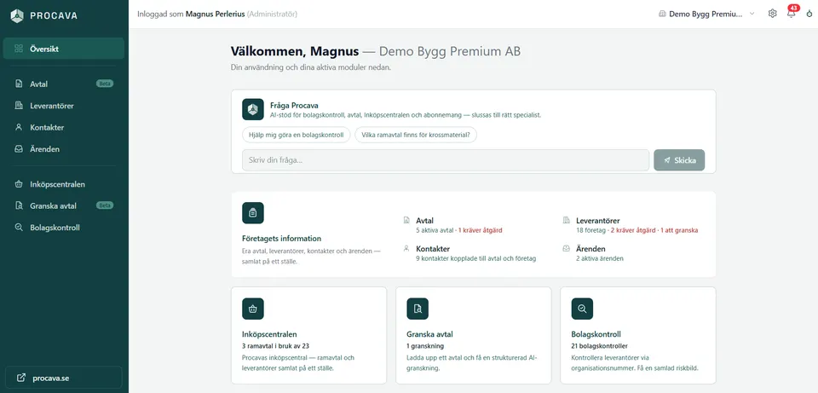Choose 'Hjälp mig göra en bolagskontroll' suggestion
Image resolution: width=818 pixels, height=393 pixels.
coord(296,135)
